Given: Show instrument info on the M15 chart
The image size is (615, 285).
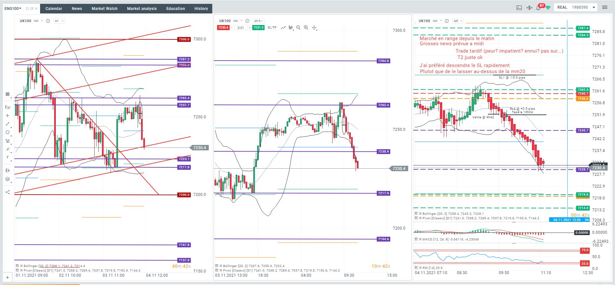Looking at the screenshot, I should tap(247, 21).
